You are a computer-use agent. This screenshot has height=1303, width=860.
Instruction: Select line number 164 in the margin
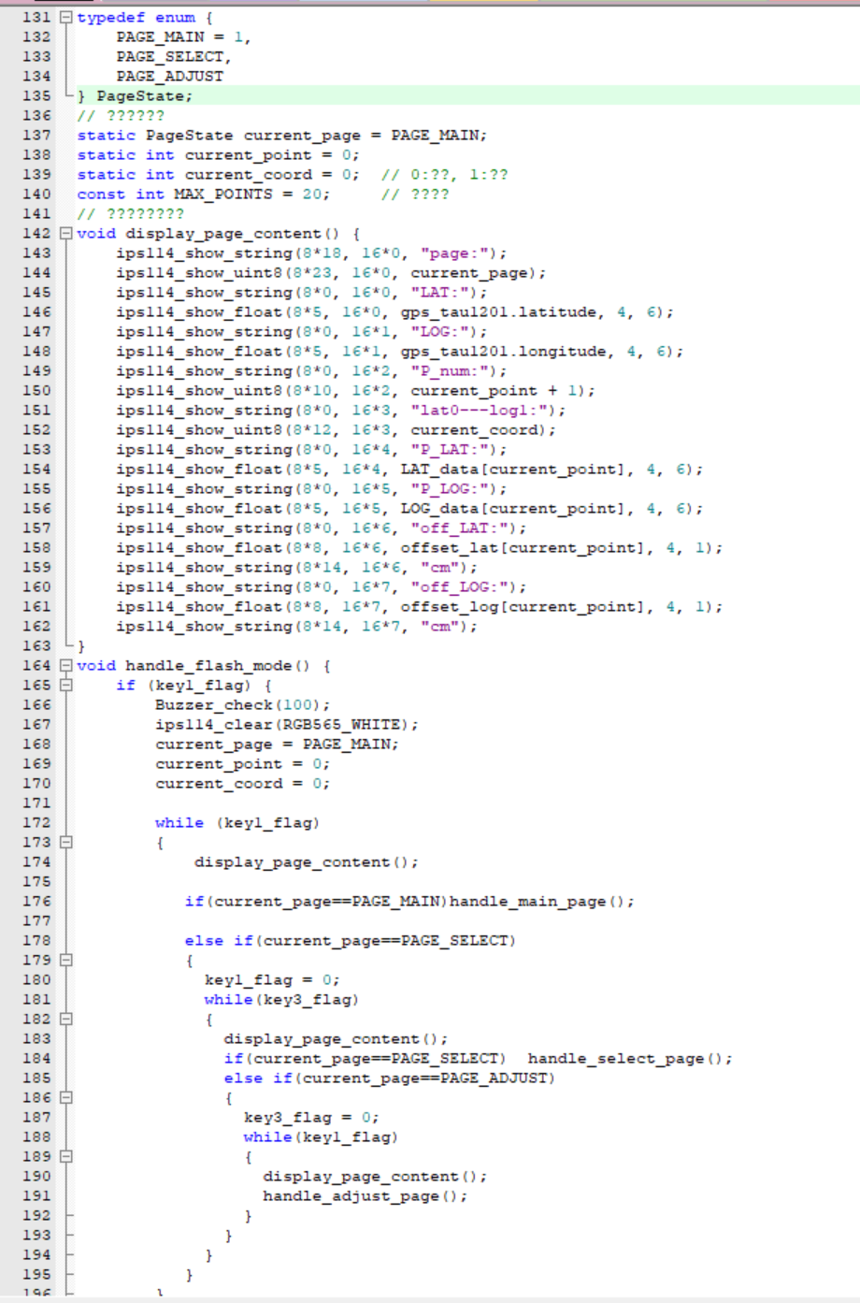(x=36, y=665)
